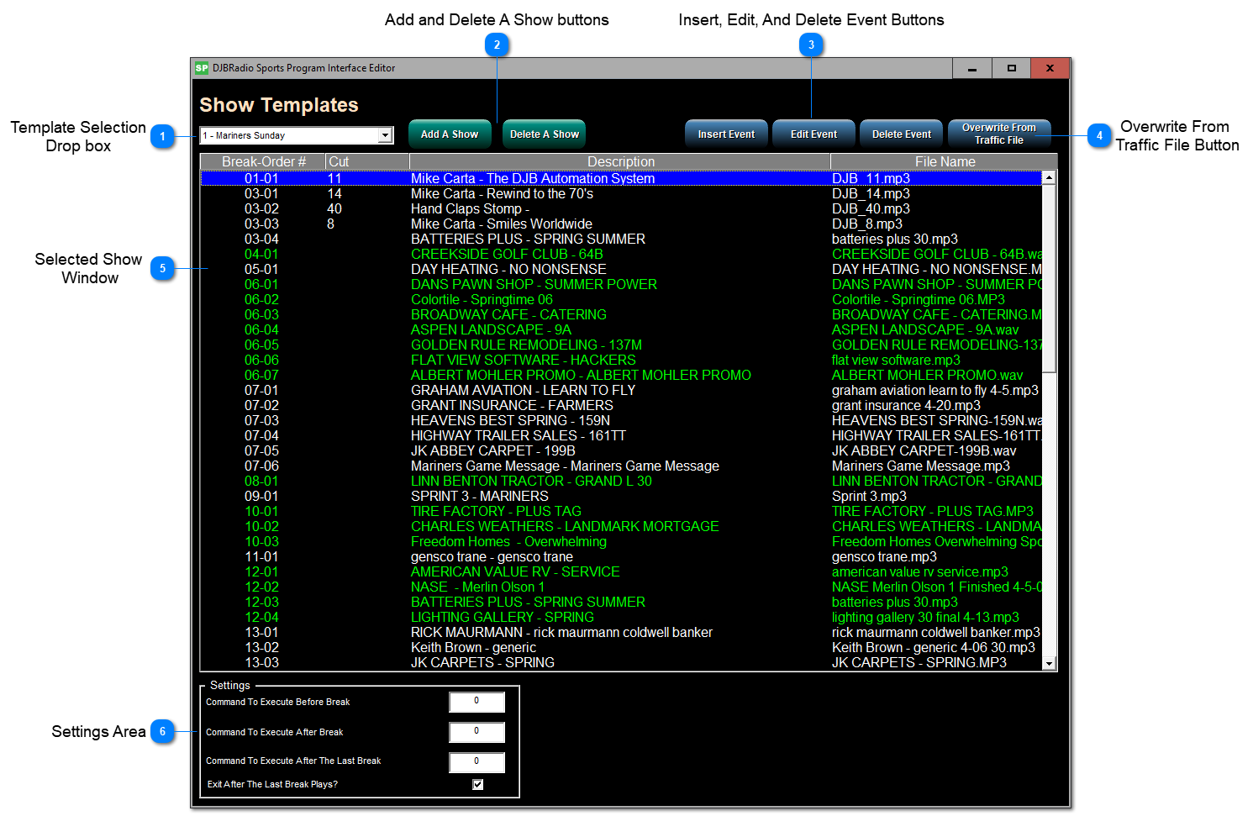Click the Break-Order # column header
The image size is (1253, 816).
pos(263,161)
